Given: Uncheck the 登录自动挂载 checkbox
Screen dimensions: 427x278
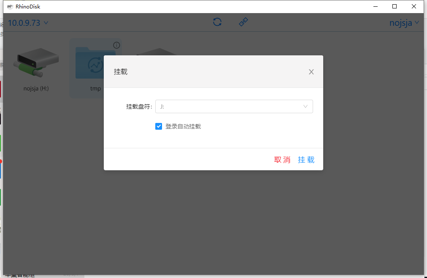Looking at the screenshot, I should (x=159, y=126).
